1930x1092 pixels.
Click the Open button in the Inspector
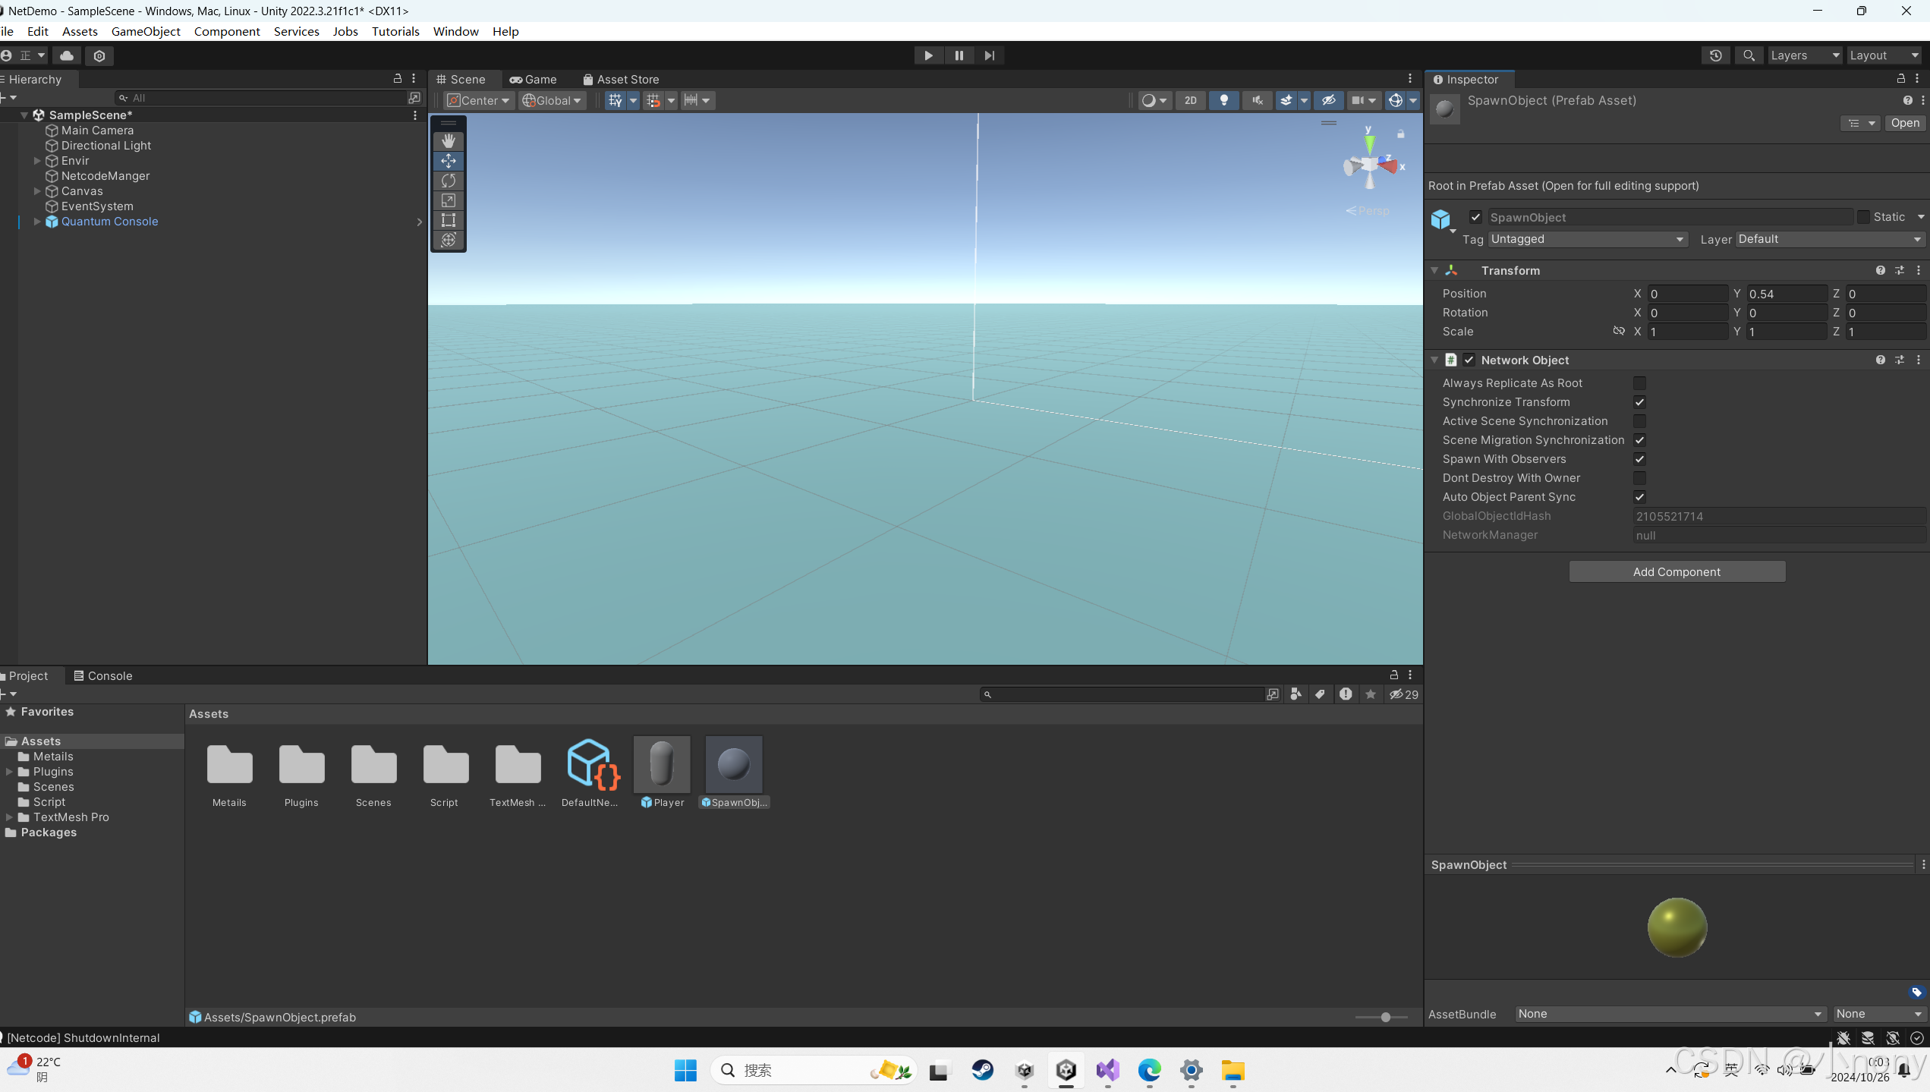(1905, 122)
